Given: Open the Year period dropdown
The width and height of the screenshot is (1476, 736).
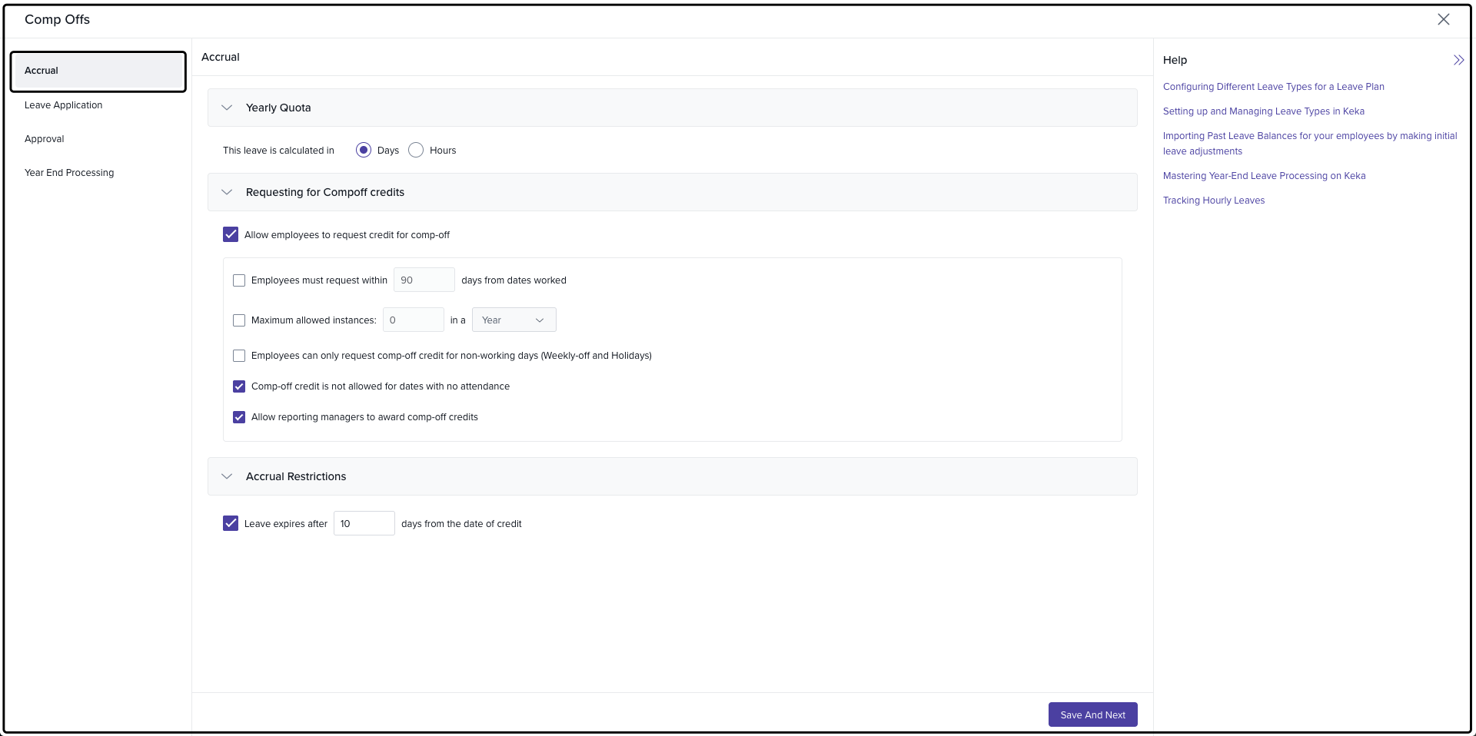Looking at the screenshot, I should coord(514,320).
